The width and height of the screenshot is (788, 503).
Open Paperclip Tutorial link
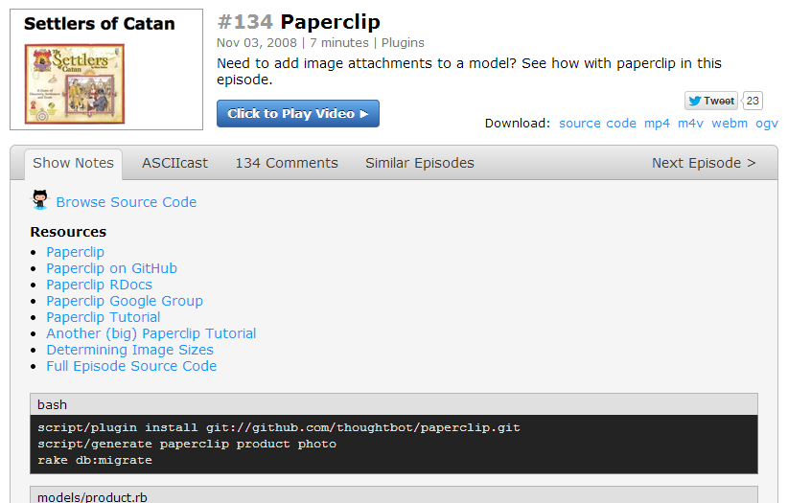point(103,317)
